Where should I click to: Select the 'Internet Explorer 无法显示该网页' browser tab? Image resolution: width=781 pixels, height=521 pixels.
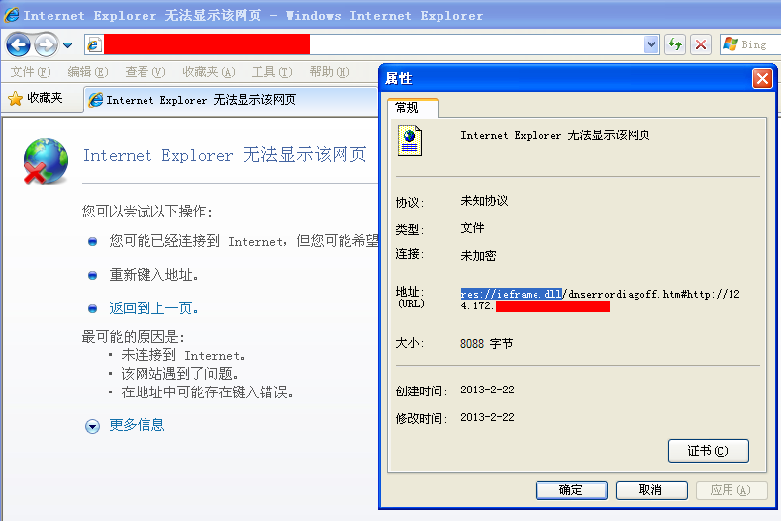pos(231,100)
